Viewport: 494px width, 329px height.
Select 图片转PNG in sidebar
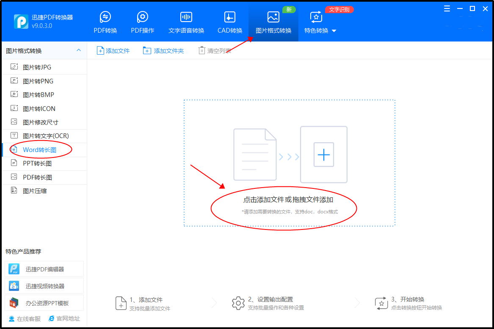click(x=44, y=81)
